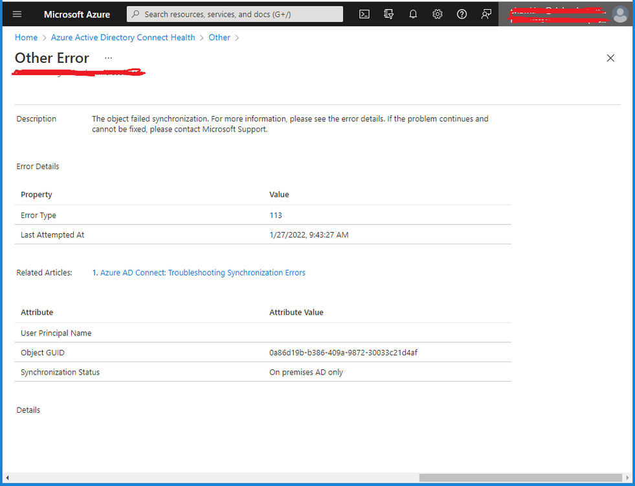This screenshot has width=635, height=486.
Task: Select the Synchronization Status label
Action: pyautogui.click(x=60, y=372)
